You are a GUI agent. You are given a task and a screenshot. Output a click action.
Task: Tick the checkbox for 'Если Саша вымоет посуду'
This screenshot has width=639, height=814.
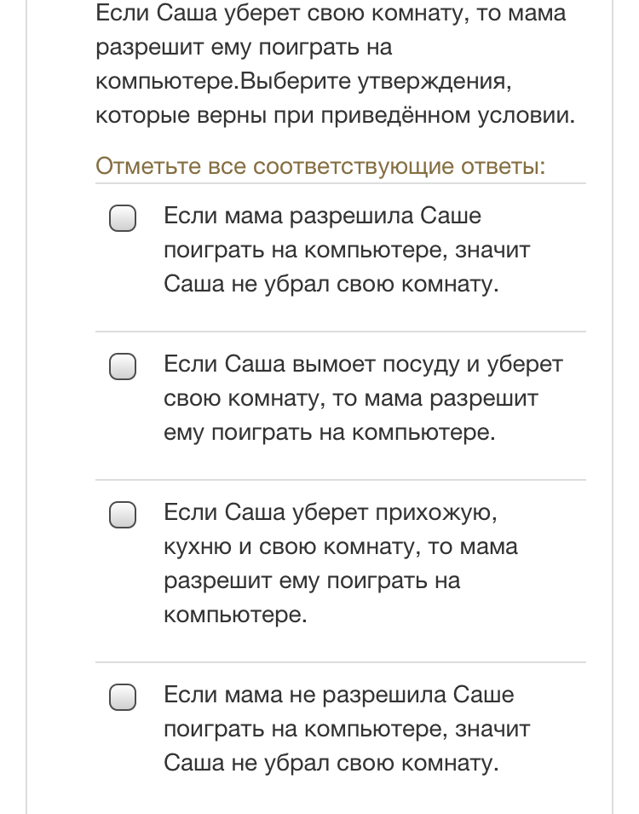pos(123,367)
